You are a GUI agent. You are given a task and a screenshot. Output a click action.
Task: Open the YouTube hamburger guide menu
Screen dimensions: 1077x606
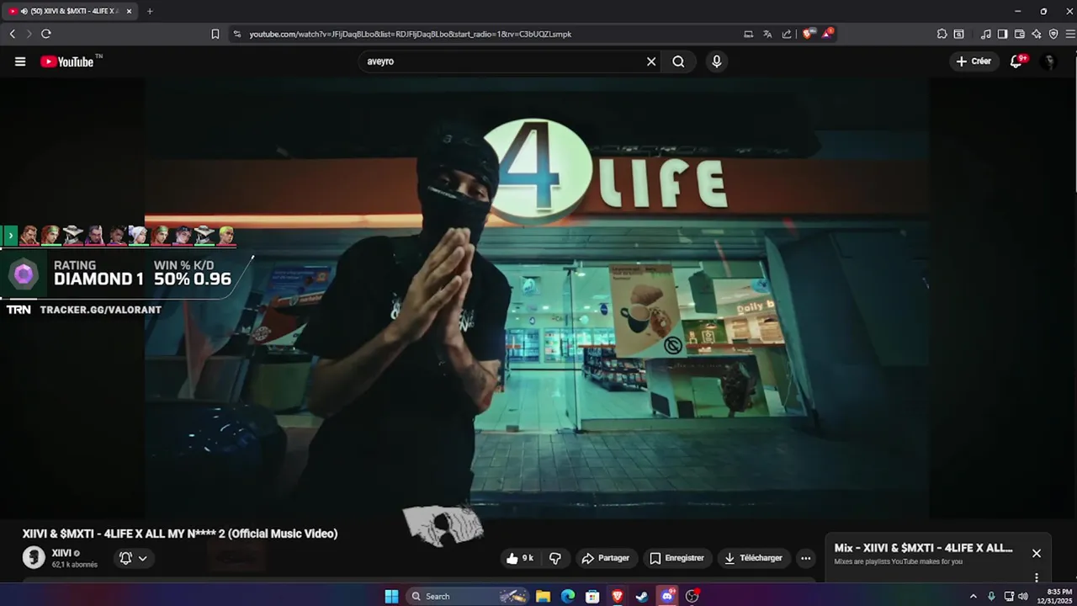[20, 61]
